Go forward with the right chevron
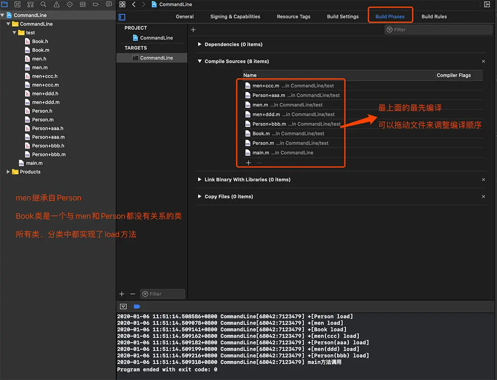The image size is (497, 380). pos(144,4)
